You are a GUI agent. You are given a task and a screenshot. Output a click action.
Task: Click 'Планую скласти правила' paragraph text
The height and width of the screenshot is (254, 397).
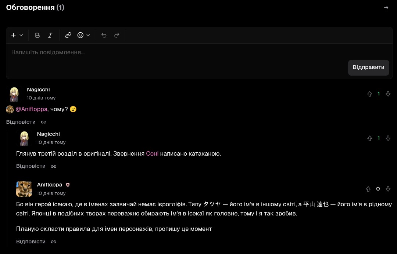click(114, 229)
